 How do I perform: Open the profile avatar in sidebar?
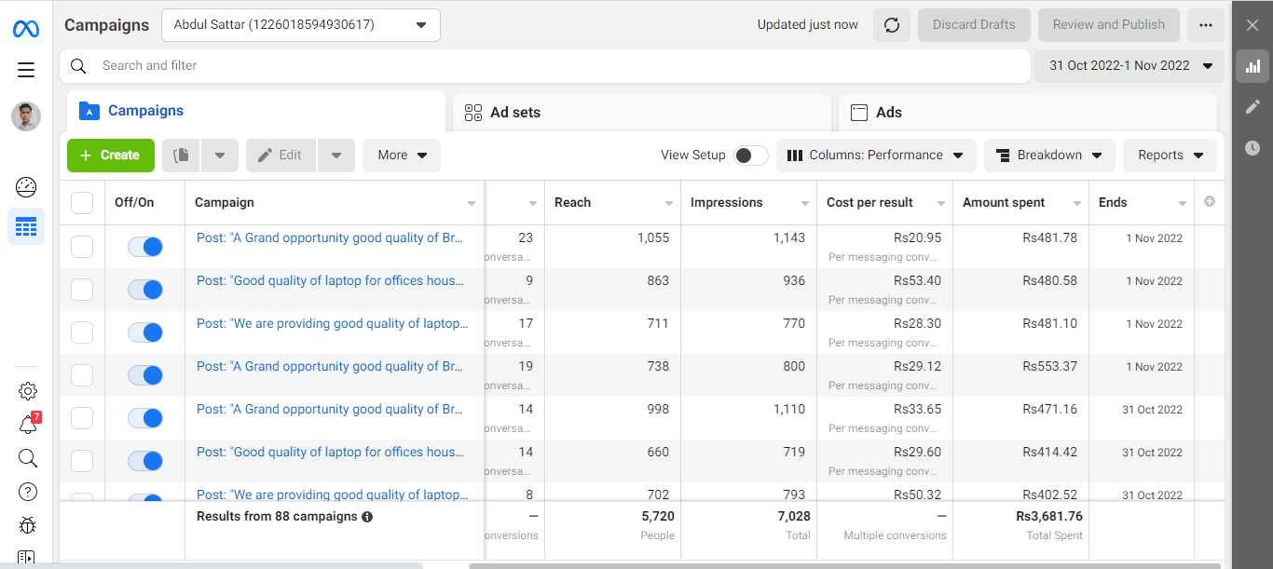click(26, 116)
